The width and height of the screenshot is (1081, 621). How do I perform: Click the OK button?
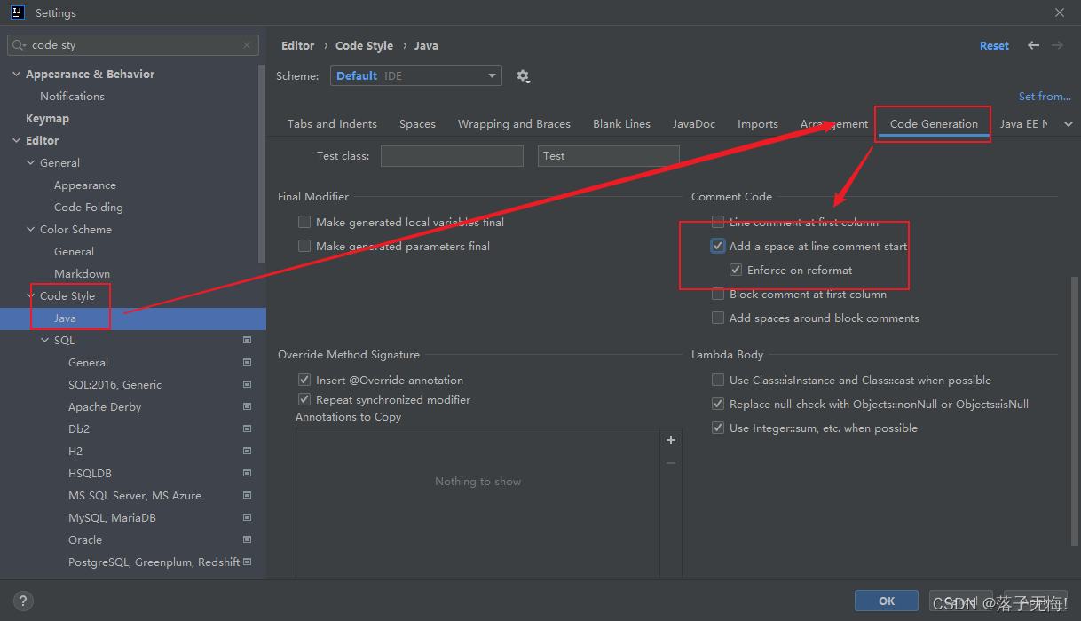887,601
